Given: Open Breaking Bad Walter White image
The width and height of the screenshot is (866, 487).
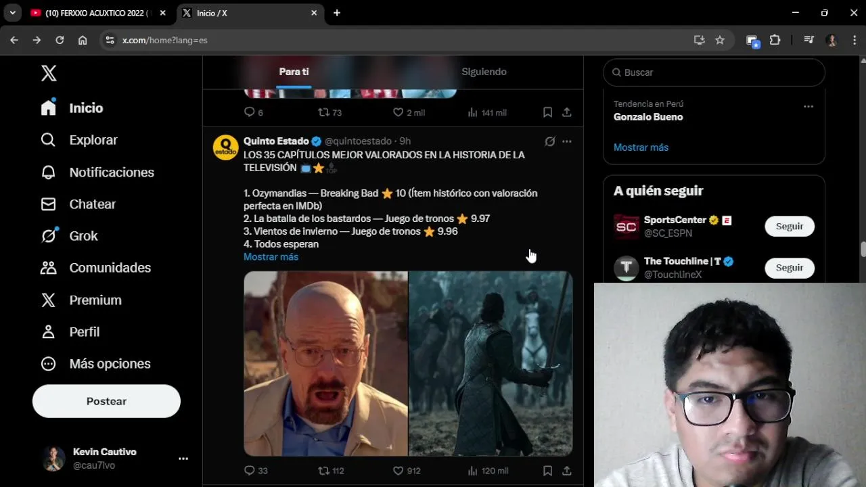Looking at the screenshot, I should (325, 364).
